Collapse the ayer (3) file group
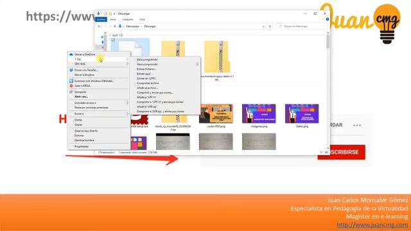Viewport: 411px width, 231px height. (x=110, y=35)
